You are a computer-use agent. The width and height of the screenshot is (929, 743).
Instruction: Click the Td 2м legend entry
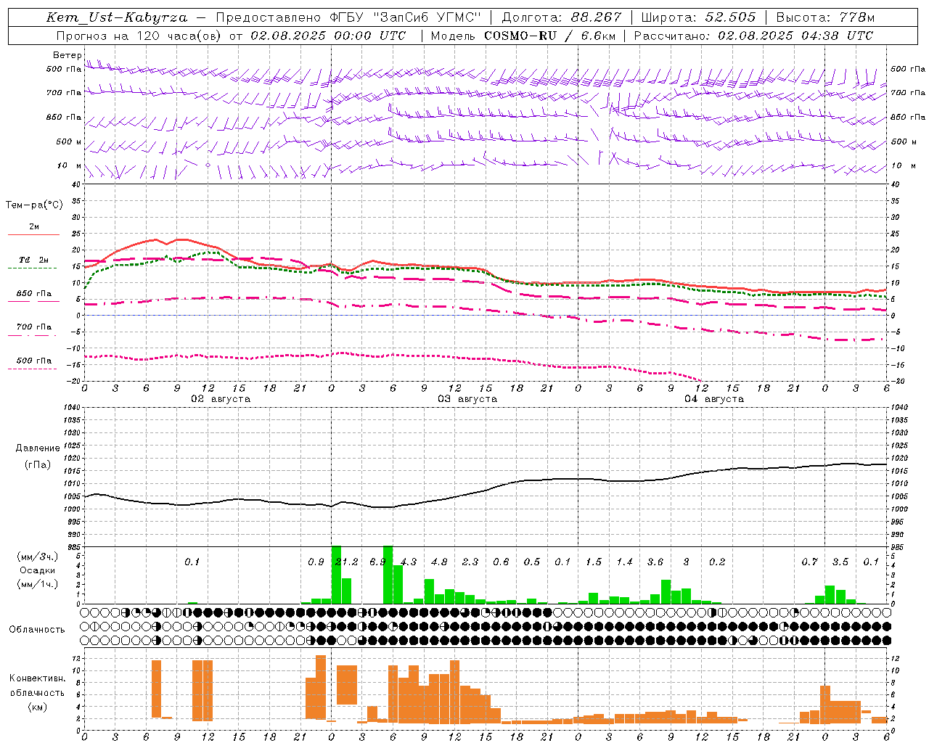33,260
